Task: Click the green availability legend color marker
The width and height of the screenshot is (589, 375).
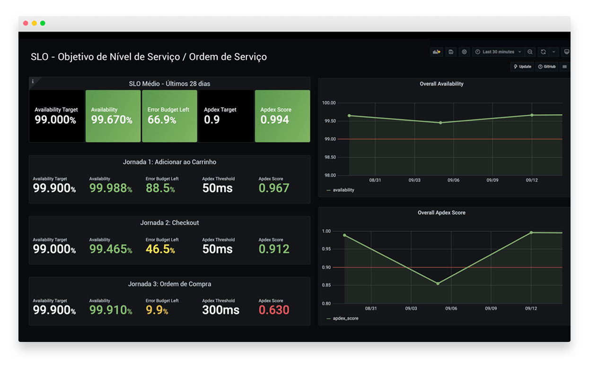Action: coord(327,190)
